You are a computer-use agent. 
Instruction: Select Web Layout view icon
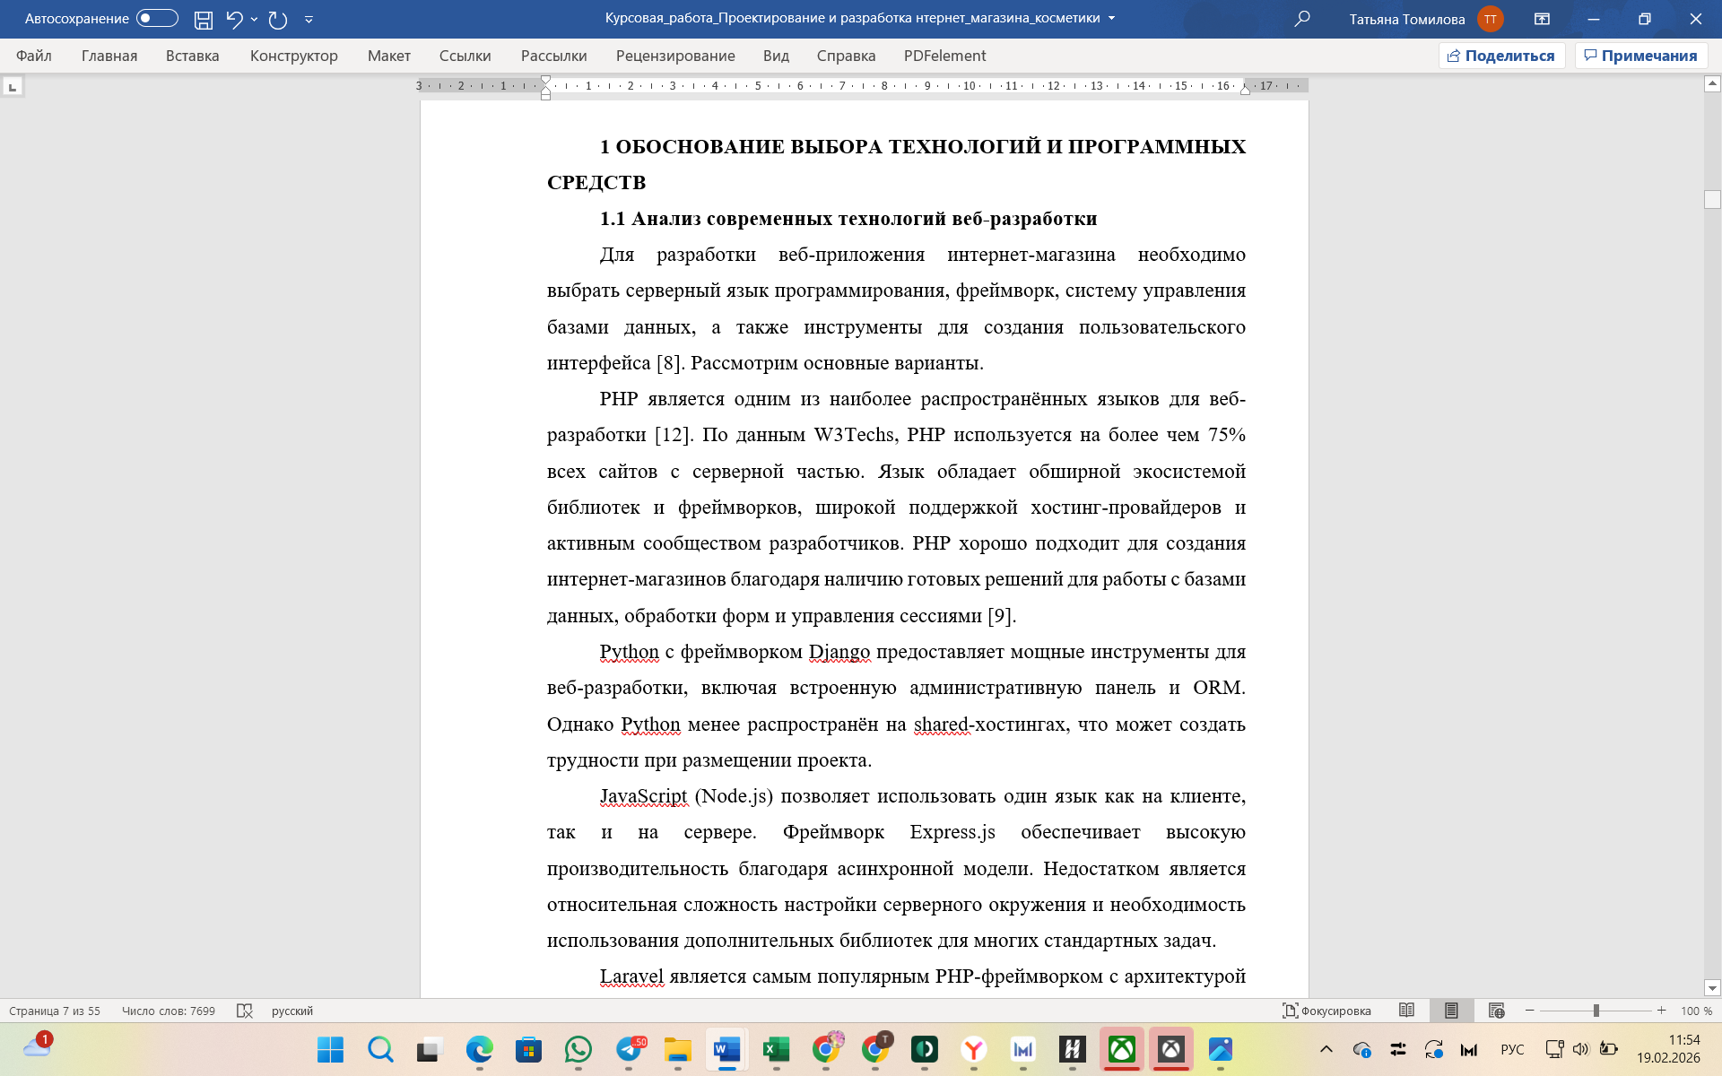1496,1011
